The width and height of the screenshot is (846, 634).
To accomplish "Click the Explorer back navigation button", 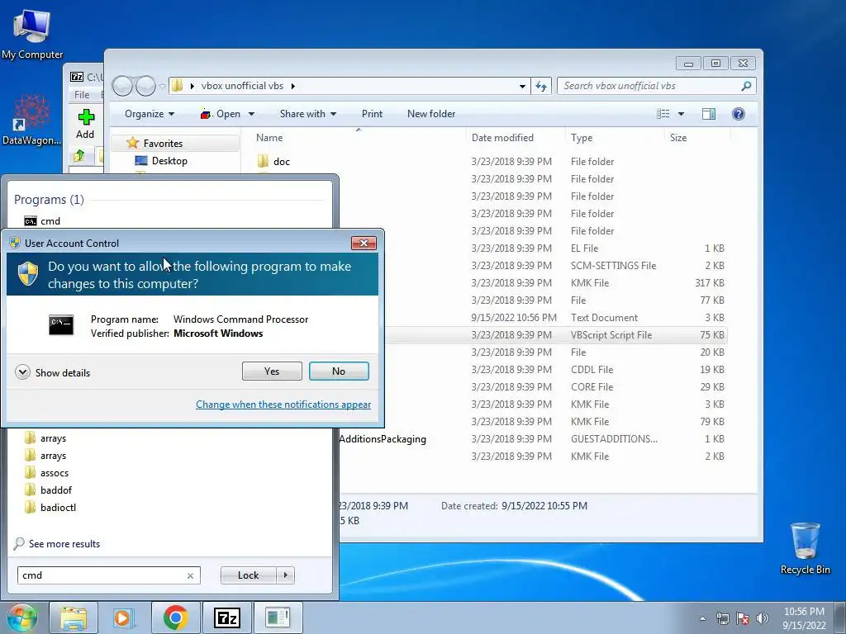I will pos(122,86).
